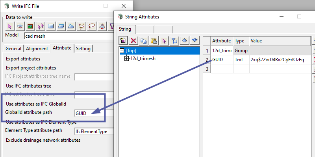Select row 3 header in the attributes table

tap(207, 69)
